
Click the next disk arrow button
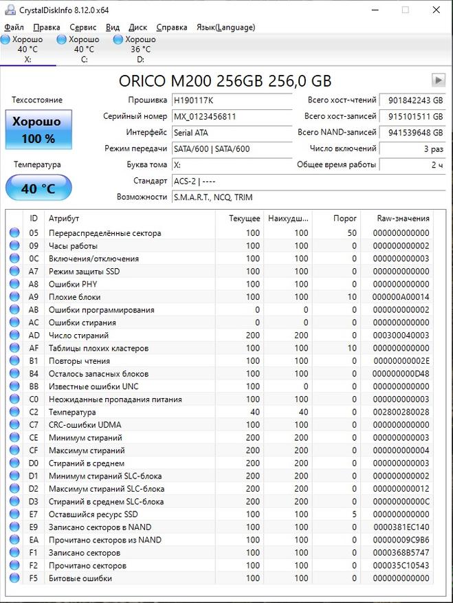(437, 80)
